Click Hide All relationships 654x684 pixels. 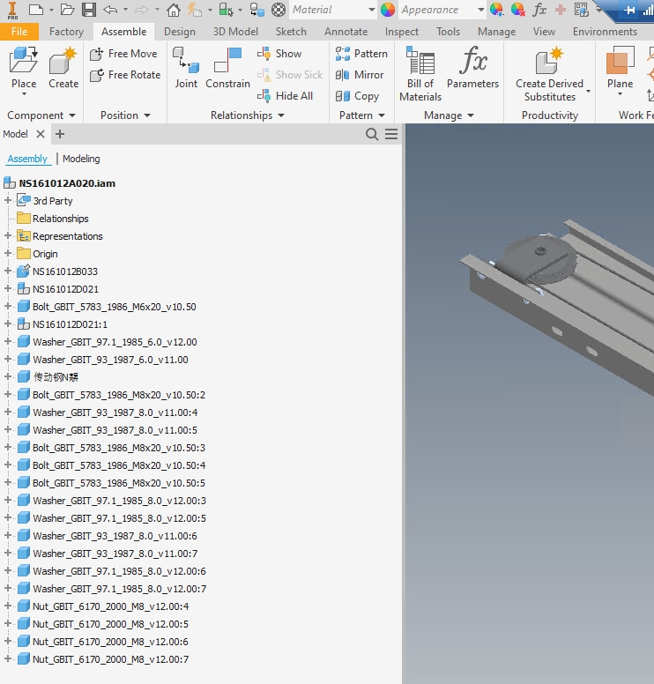point(285,96)
